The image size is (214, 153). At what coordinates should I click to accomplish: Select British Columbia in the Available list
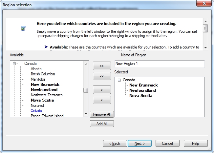click(x=43, y=74)
